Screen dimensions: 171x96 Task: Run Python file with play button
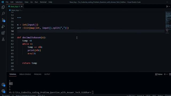[167, 6]
